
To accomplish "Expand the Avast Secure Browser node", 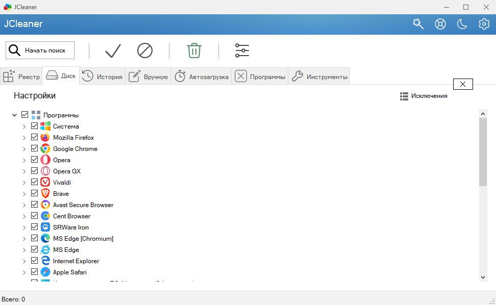I will pyautogui.click(x=24, y=205).
